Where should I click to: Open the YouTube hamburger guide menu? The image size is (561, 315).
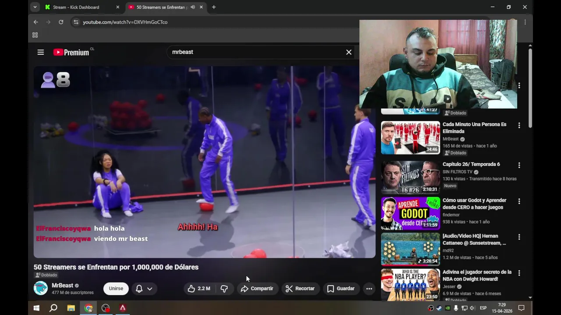41,52
